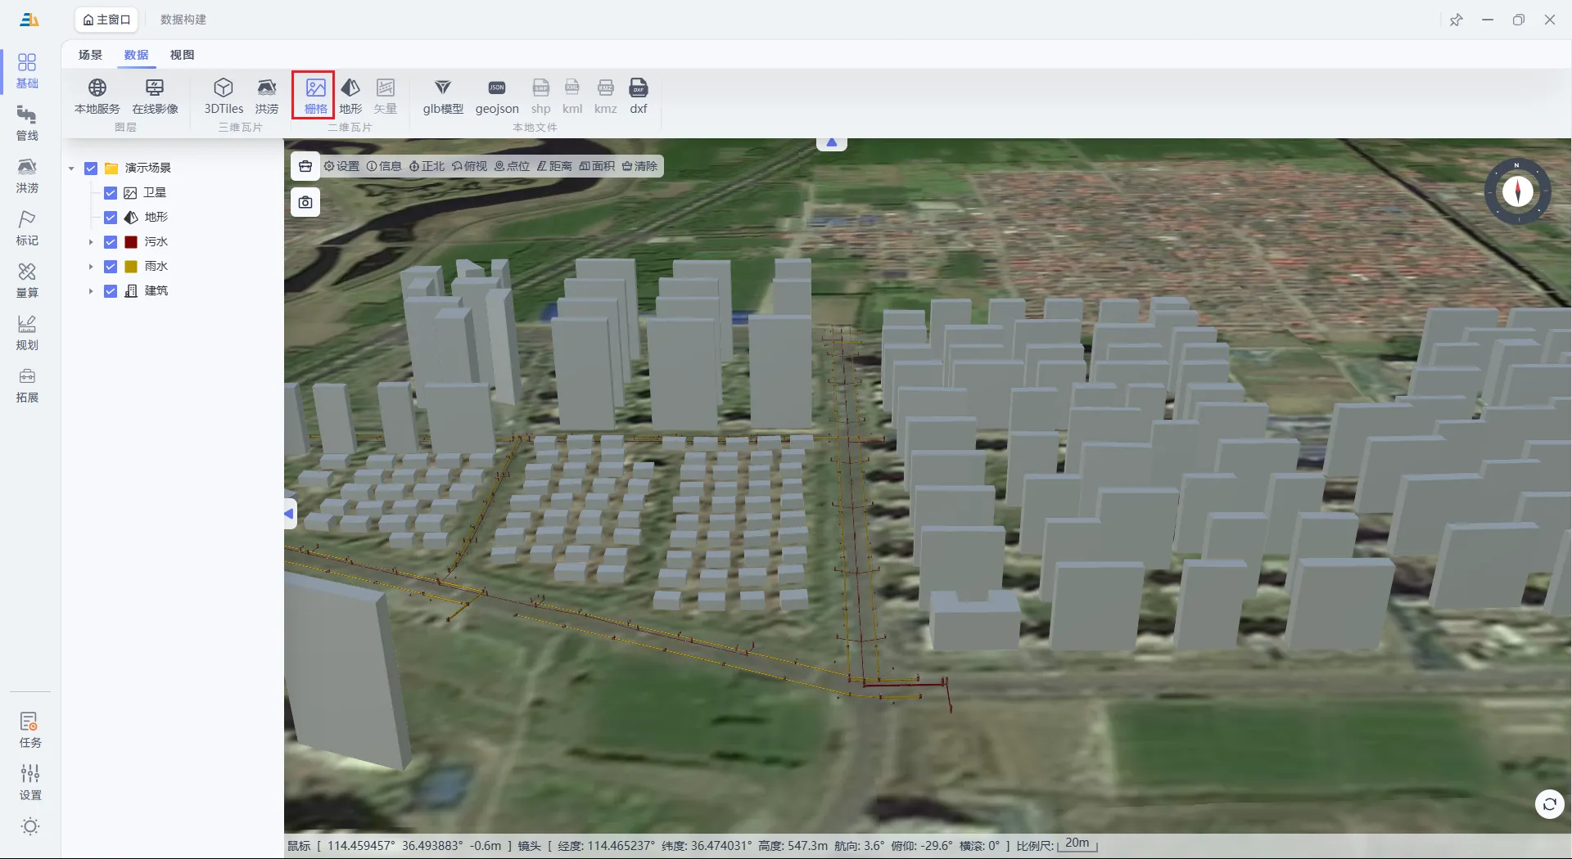Uncheck the 地形 layer checkbox
Screen dimensions: 1572x859
(111, 218)
